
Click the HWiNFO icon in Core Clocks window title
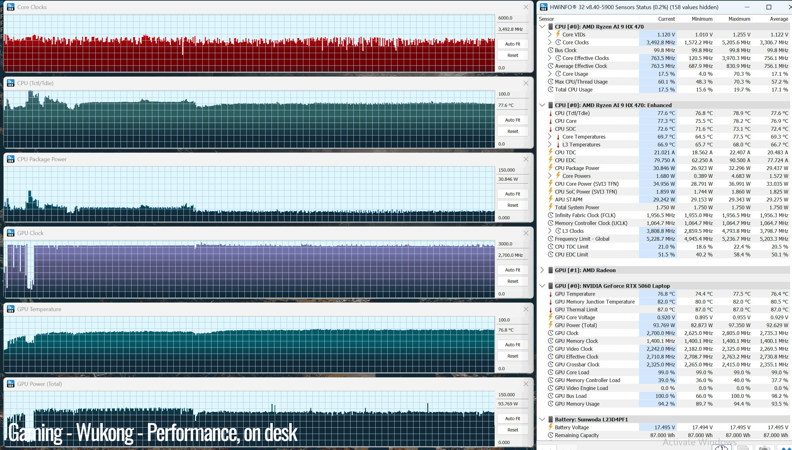click(11, 7)
